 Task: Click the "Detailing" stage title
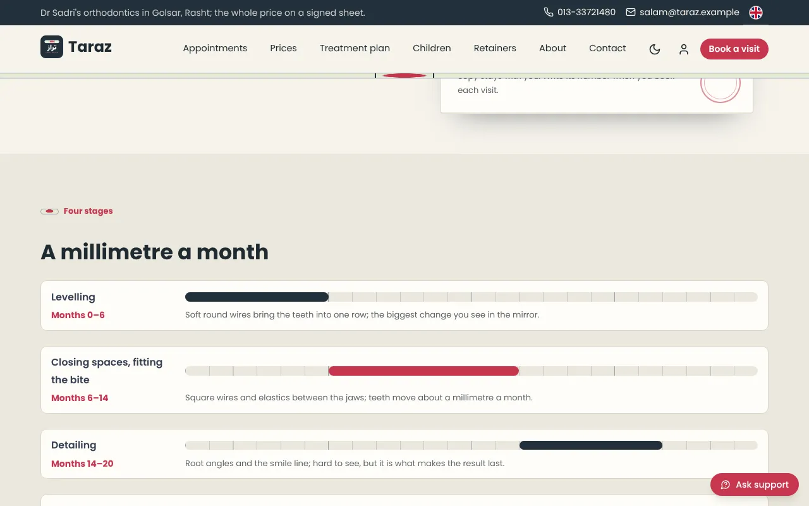74,445
